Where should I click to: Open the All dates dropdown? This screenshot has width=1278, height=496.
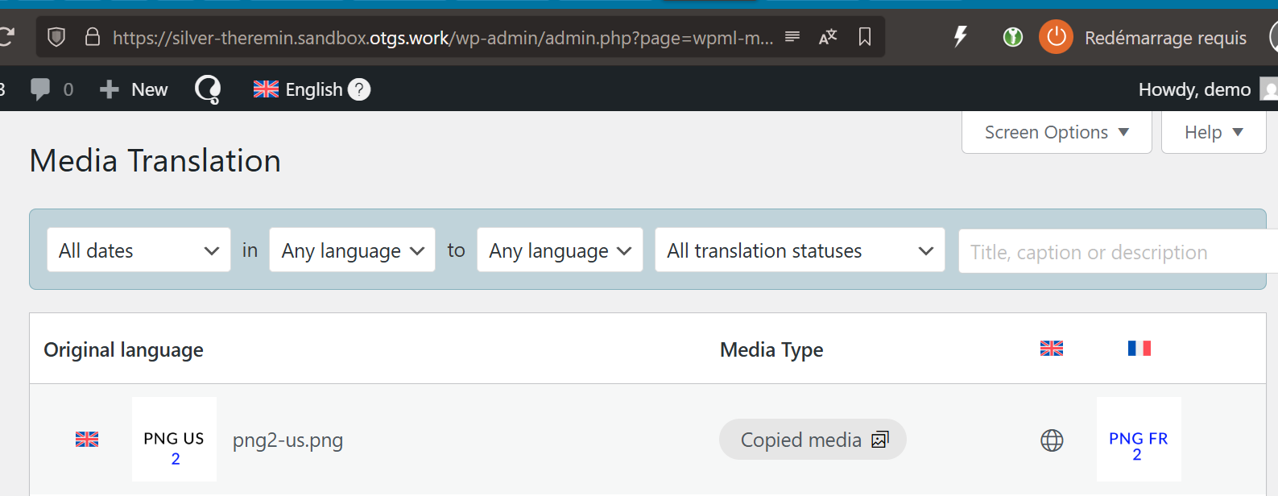click(x=139, y=250)
